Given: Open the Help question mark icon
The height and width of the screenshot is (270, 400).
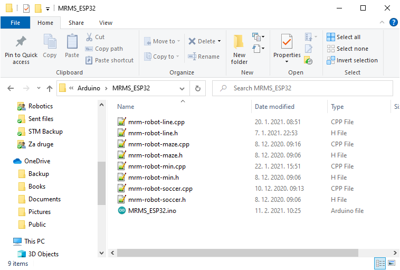Looking at the screenshot, I should pos(393,22).
